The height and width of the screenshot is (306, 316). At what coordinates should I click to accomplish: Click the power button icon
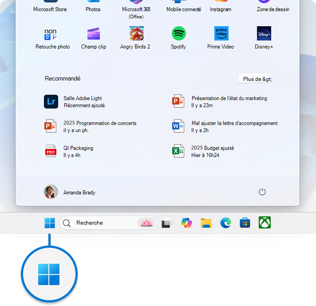click(x=262, y=192)
